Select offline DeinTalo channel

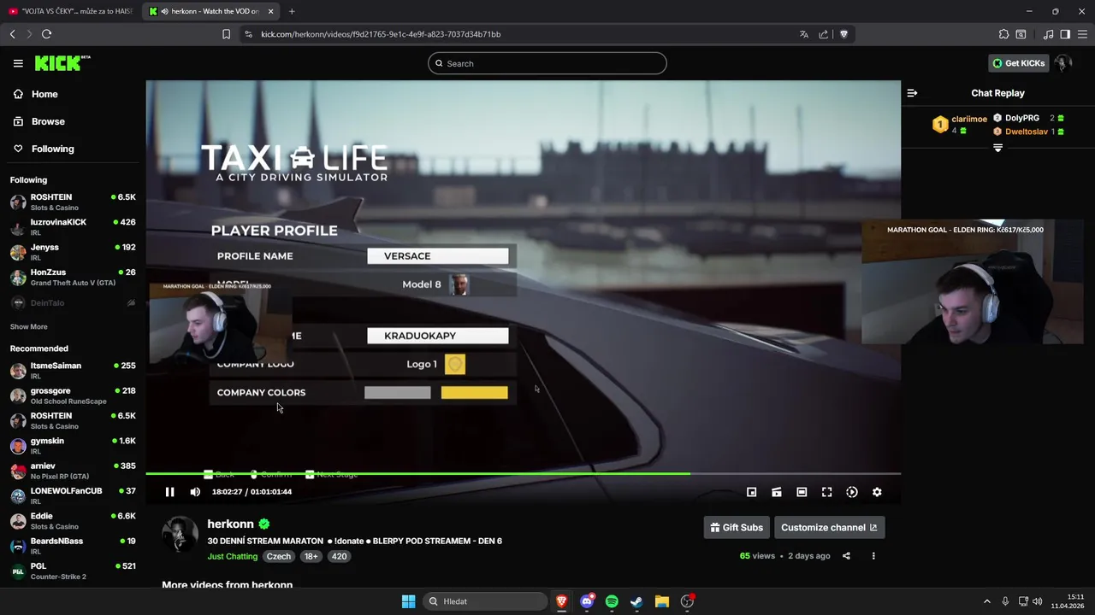(x=73, y=302)
